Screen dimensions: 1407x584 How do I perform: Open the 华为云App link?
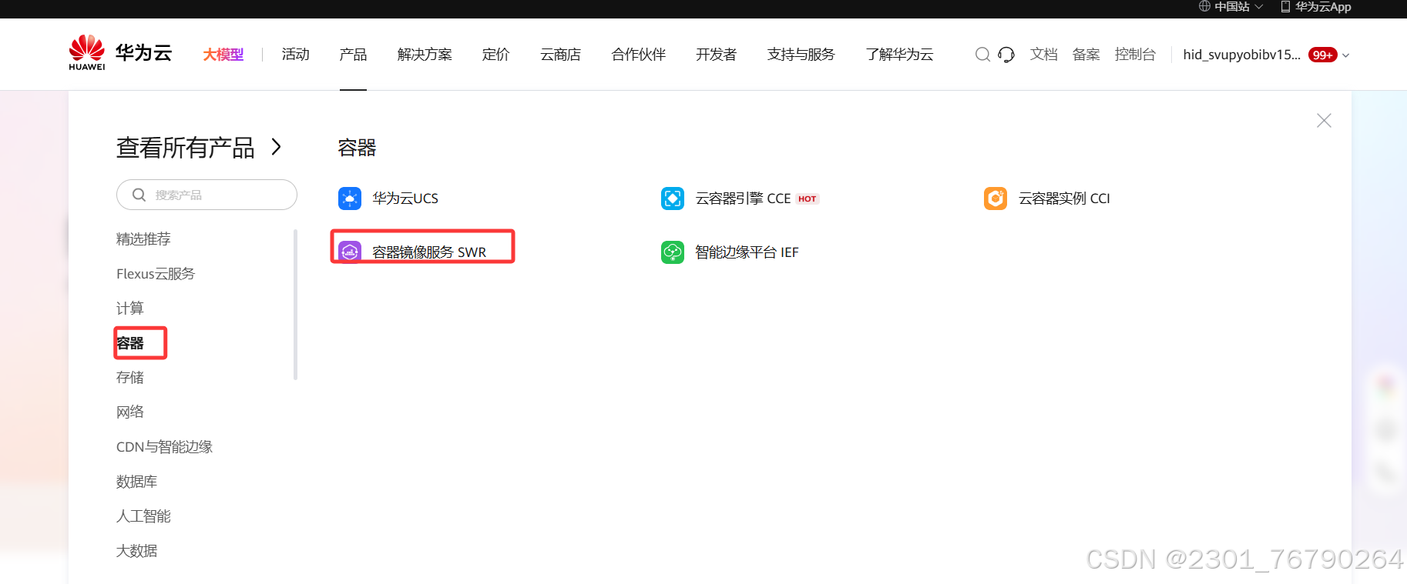point(1323,7)
